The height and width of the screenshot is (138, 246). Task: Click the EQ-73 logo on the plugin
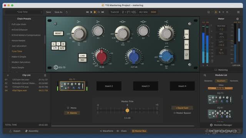coord(60,67)
